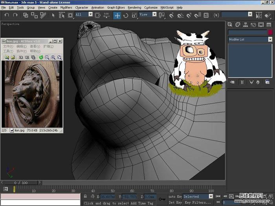Click the Use Pivot Point Center icon
This screenshot has height=206, width=275.
[161, 15]
